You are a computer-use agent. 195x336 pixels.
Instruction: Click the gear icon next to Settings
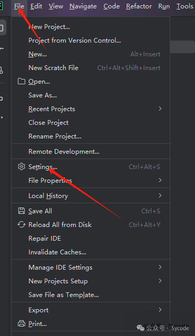click(22, 166)
